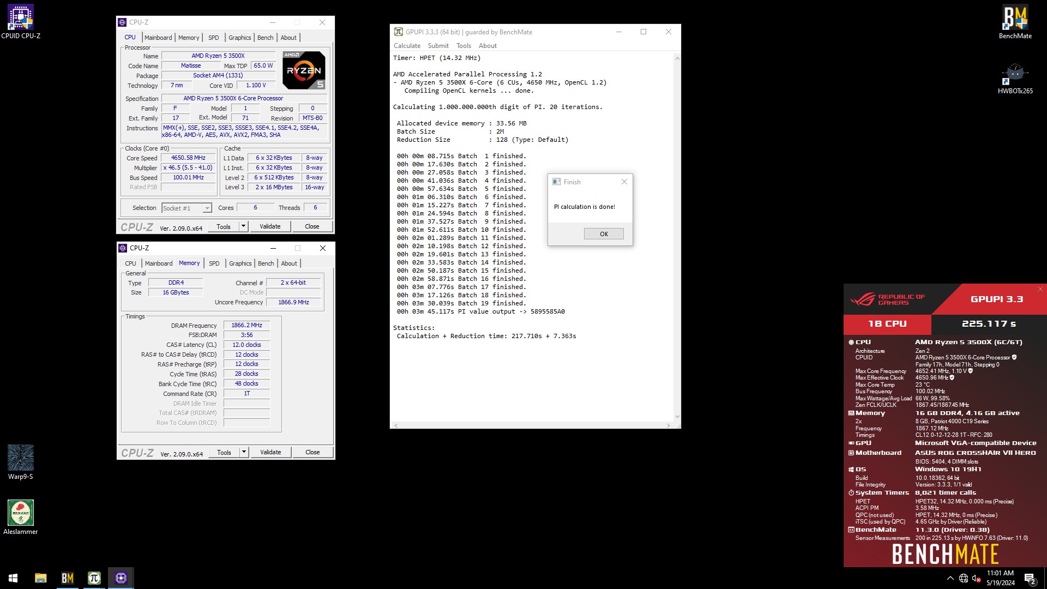
Task: Switch to Graphics tab in lower CPU-Z
Action: 240,263
